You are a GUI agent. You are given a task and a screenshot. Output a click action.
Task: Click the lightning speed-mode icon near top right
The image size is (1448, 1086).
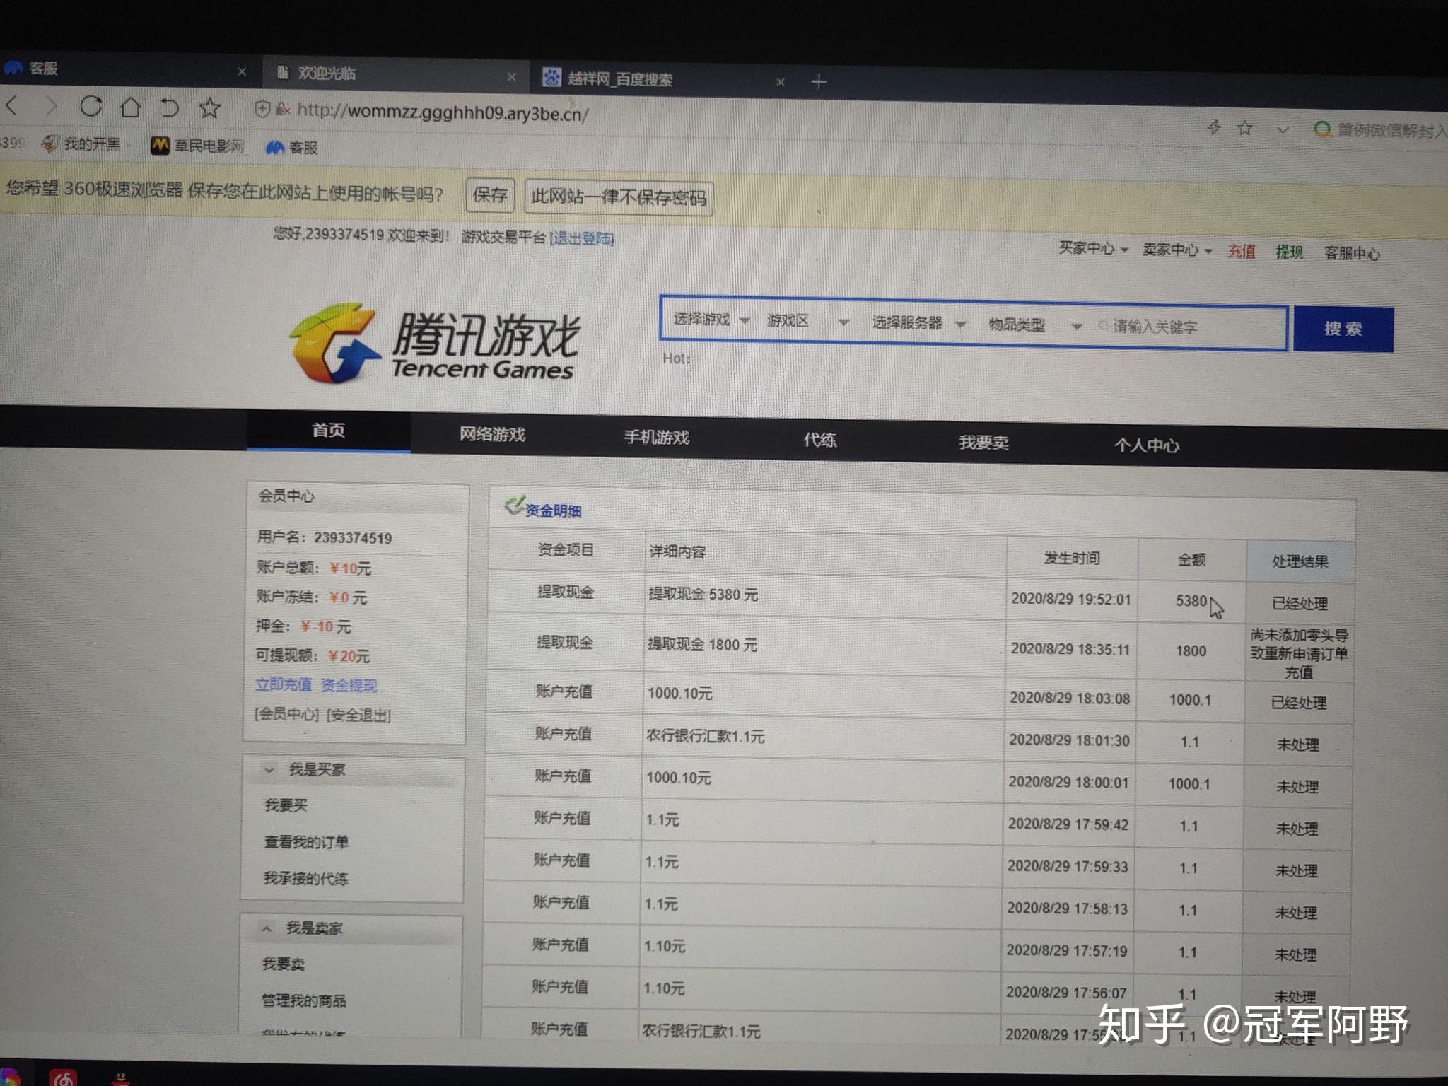point(1215,129)
